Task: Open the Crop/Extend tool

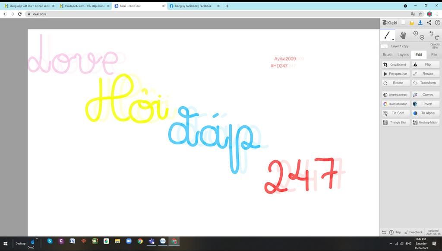Action: 396,64
